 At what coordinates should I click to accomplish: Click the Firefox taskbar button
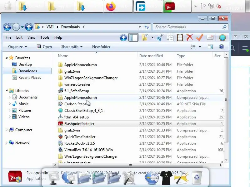coord(118,6)
